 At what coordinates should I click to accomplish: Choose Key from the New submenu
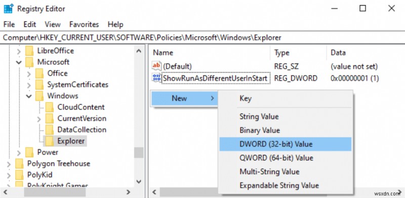[285, 98]
